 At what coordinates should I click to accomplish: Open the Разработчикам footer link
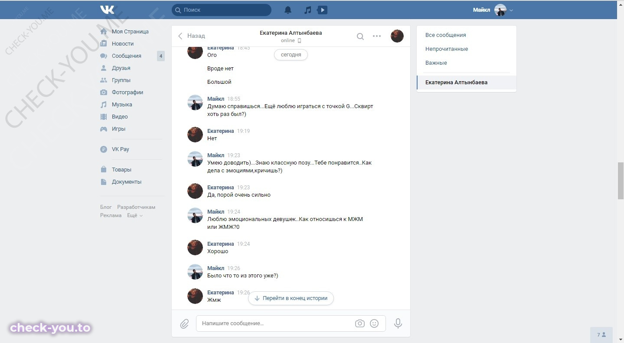pyautogui.click(x=136, y=207)
